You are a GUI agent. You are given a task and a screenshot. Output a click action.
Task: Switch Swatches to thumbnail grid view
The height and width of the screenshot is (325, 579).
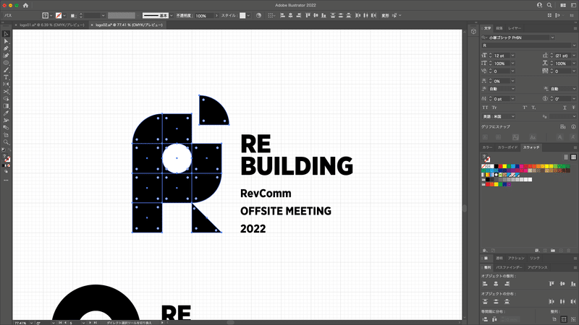[573, 157]
